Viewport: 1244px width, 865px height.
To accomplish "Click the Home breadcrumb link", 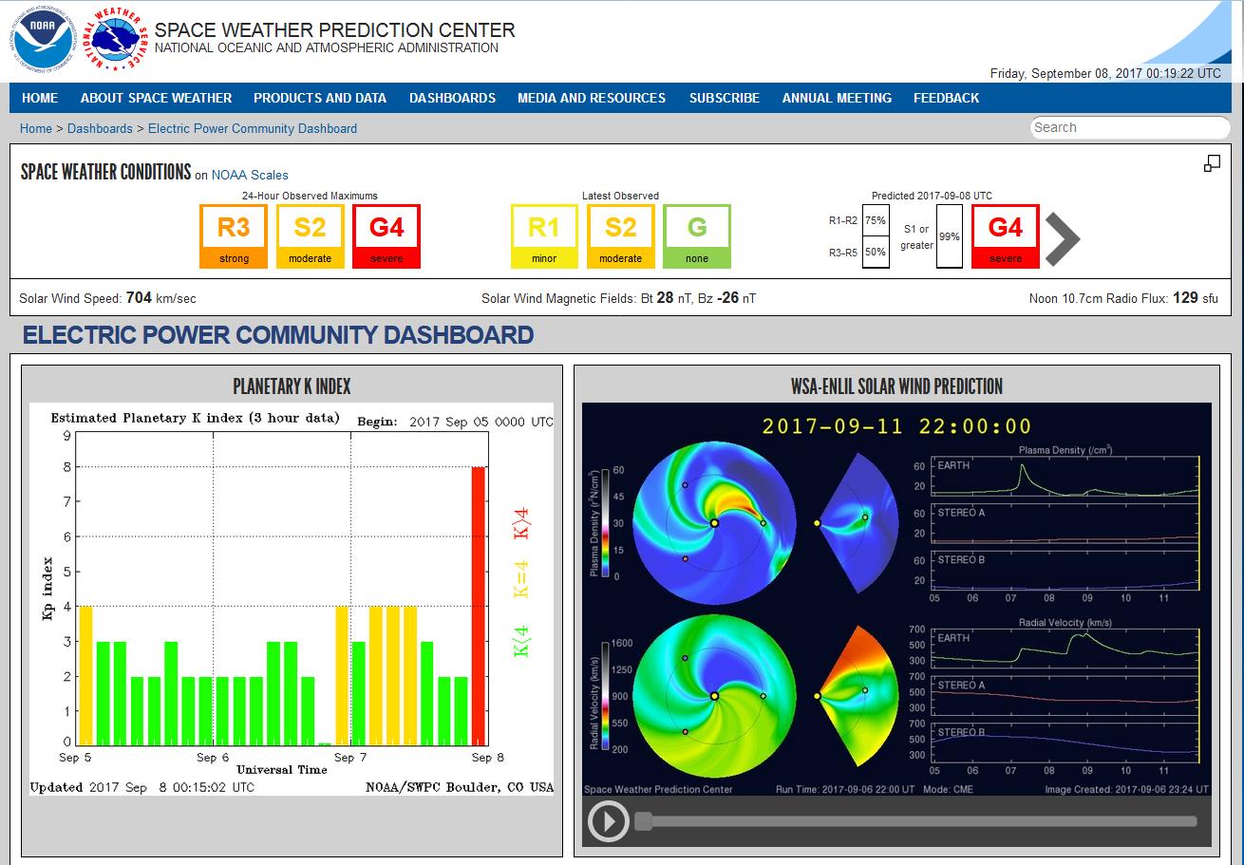I will tap(36, 128).
